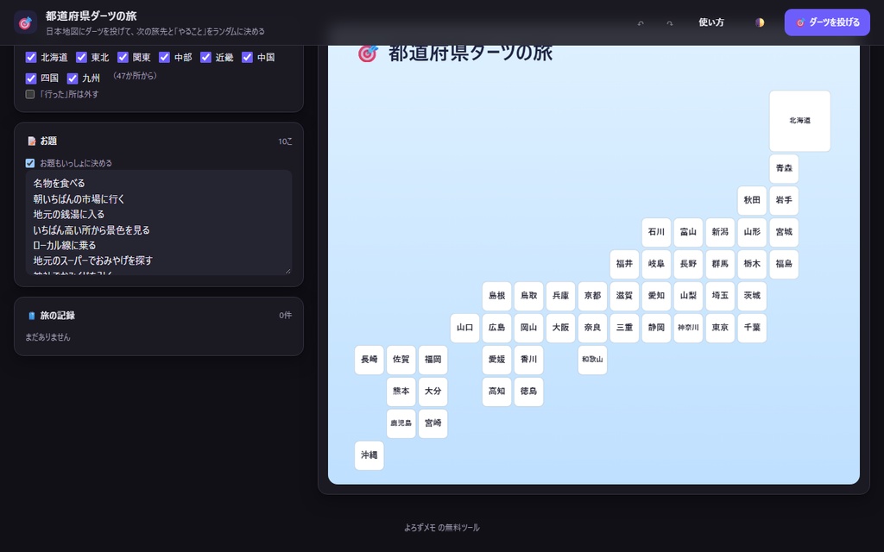Select the 兵庫 map tile

click(x=560, y=296)
